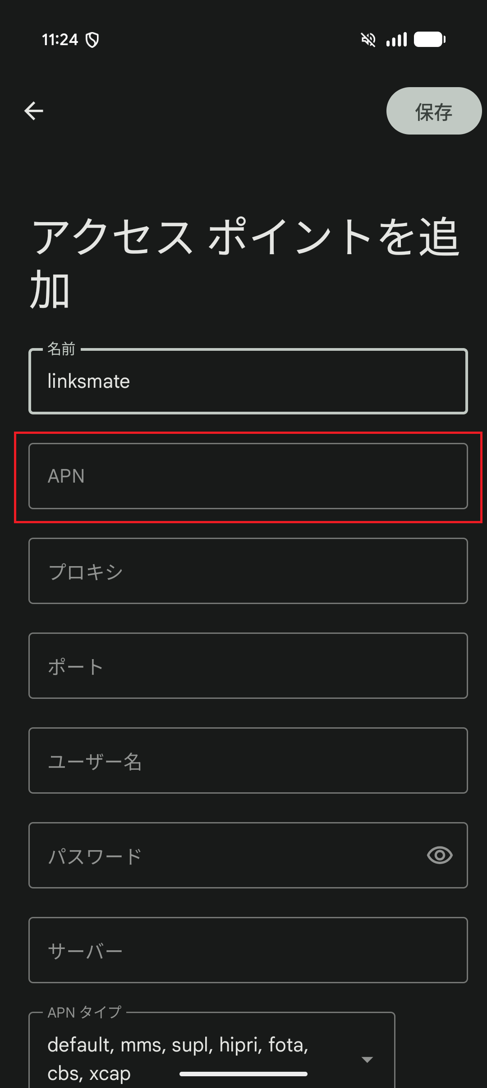Select the clock showing 11:24
The height and width of the screenshot is (1088, 487).
(x=61, y=40)
